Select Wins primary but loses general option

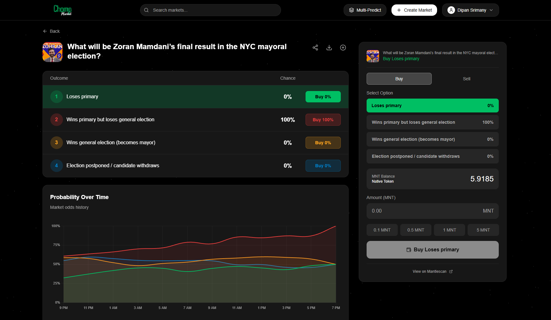[x=432, y=122]
